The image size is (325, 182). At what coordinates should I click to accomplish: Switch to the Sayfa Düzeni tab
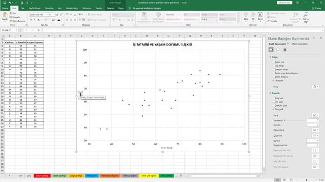[x=35, y=8]
